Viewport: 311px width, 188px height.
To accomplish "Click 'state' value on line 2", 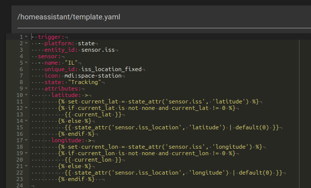I will point(86,43).
